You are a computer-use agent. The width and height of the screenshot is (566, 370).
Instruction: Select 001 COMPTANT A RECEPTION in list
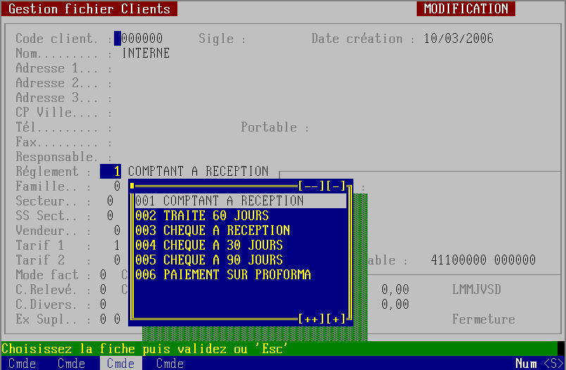tap(219, 201)
